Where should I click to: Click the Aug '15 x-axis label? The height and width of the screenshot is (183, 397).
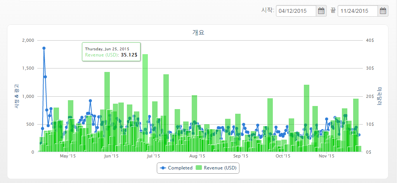point(197,156)
